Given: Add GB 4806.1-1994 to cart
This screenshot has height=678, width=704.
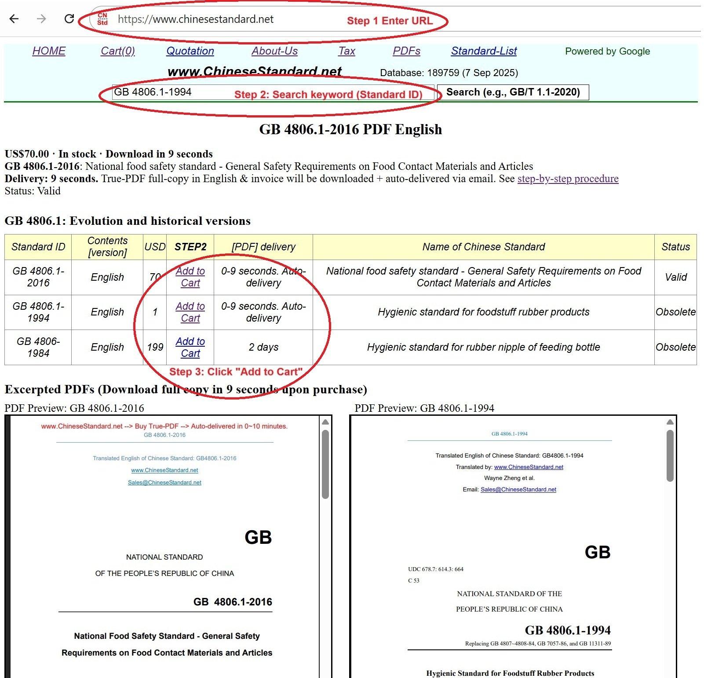Looking at the screenshot, I should pos(190,312).
